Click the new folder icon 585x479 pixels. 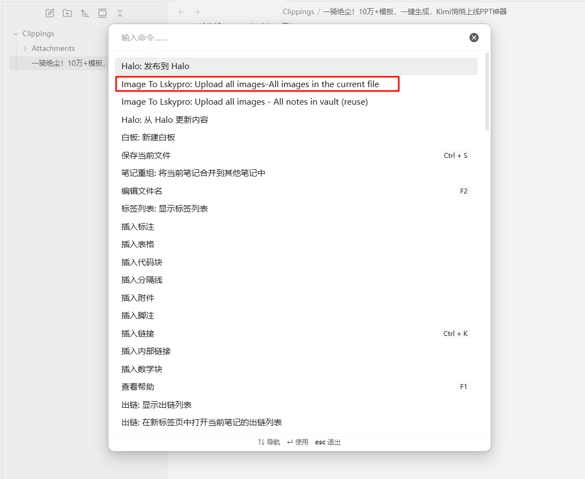tap(67, 13)
